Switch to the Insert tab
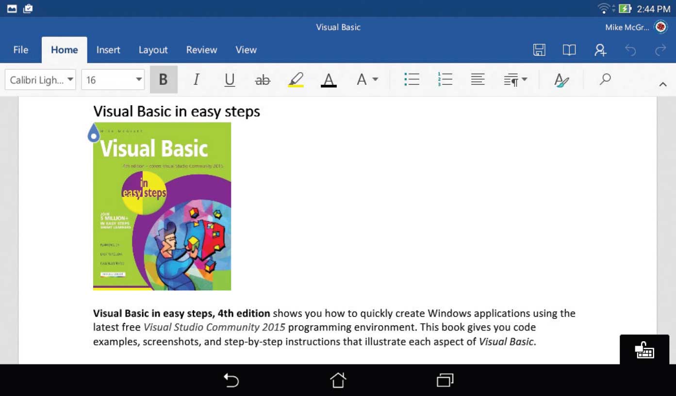 [108, 49]
